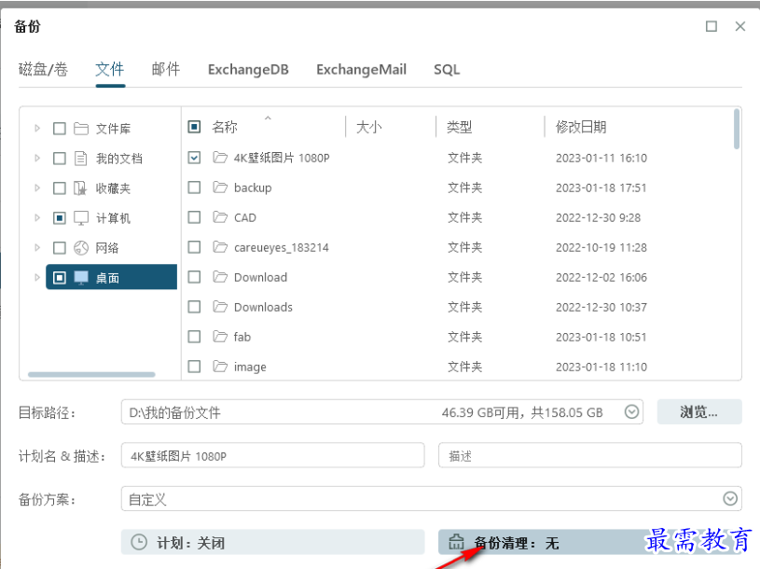Click the 网络 globe icon
Image resolution: width=760 pixels, height=569 pixels.
[81, 248]
